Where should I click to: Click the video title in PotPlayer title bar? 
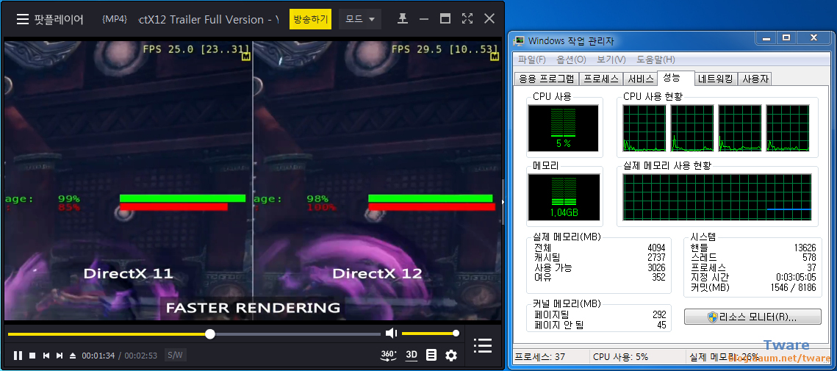point(209,19)
